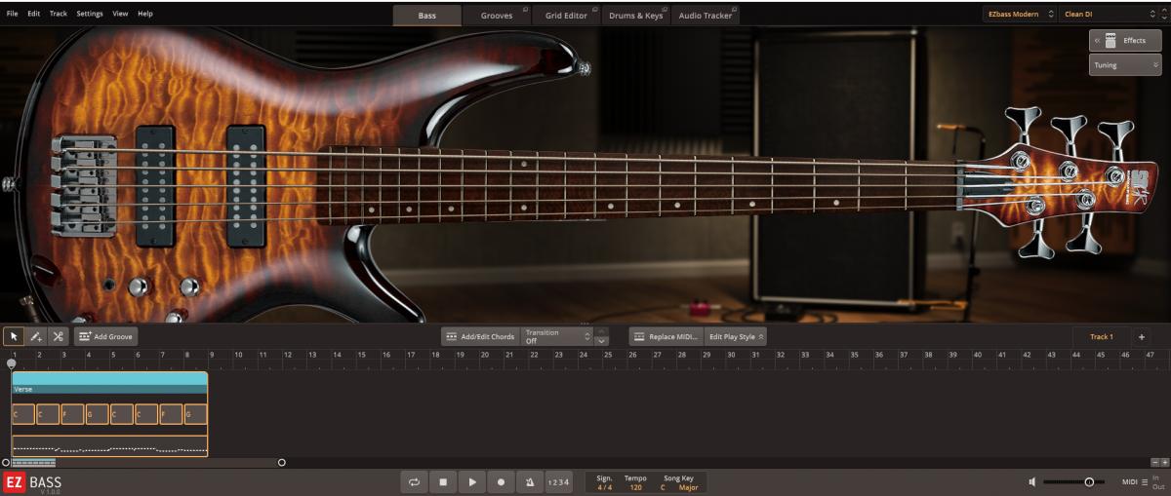Detach Audio Tracker tab window icon
This screenshot has height=496, width=1171.
pos(735,10)
